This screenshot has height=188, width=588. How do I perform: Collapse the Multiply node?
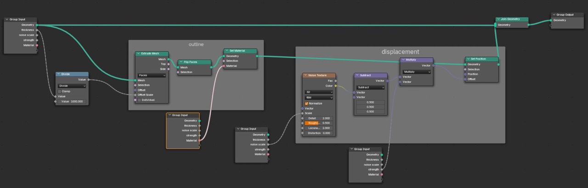click(x=403, y=60)
